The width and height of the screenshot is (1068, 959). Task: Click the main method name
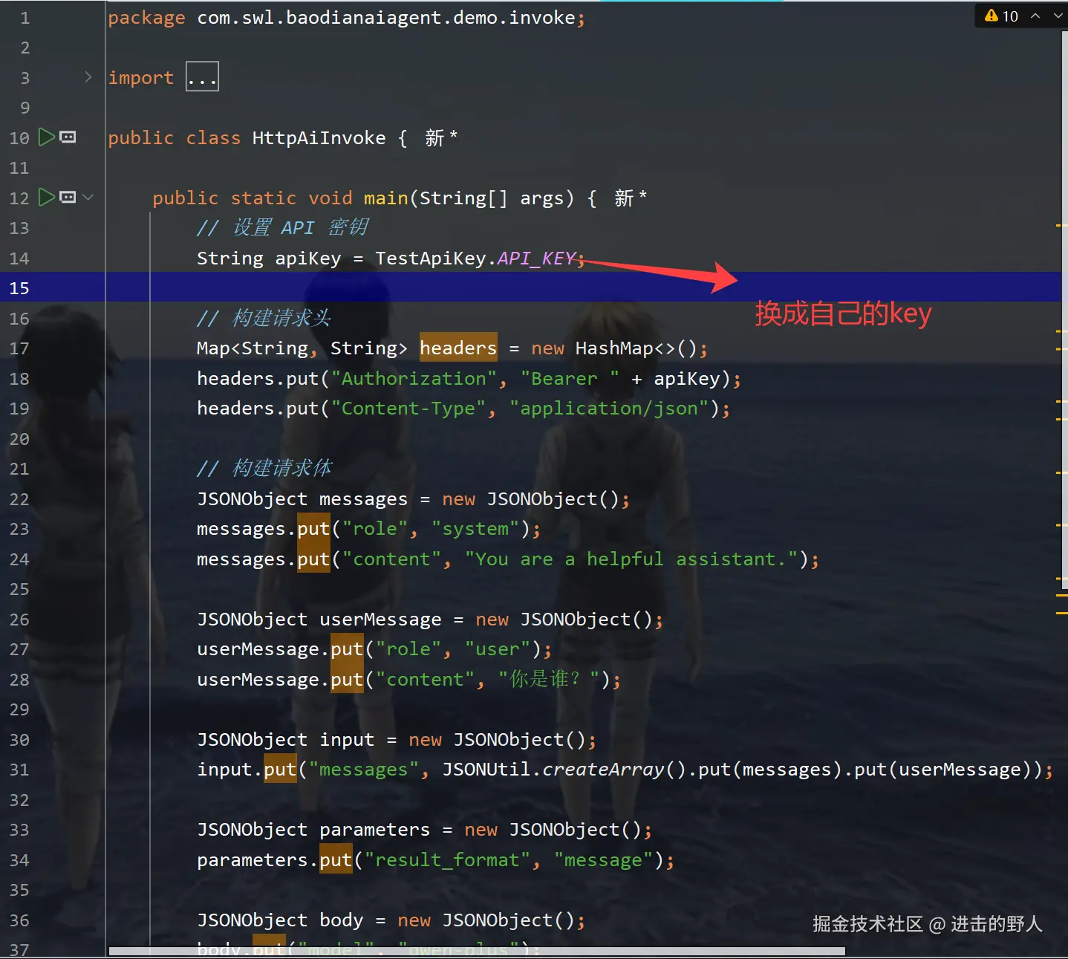pyautogui.click(x=385, y=198)
